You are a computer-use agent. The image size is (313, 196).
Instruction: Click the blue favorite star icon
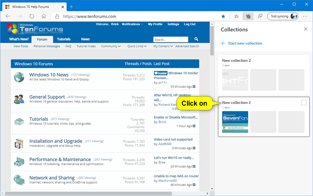click(x=223, y=16)
